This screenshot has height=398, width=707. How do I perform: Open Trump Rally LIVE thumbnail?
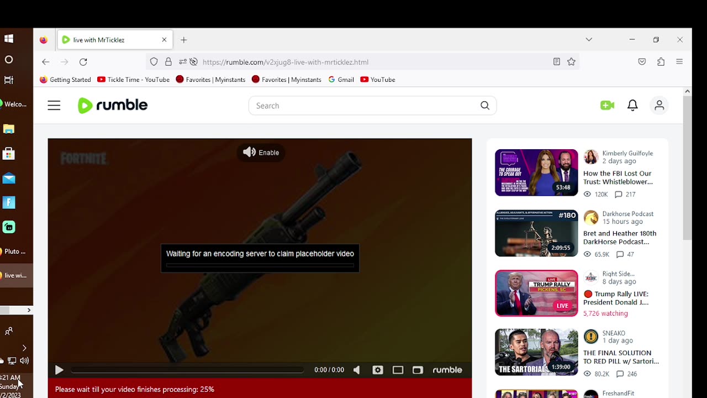coord(536,293)
